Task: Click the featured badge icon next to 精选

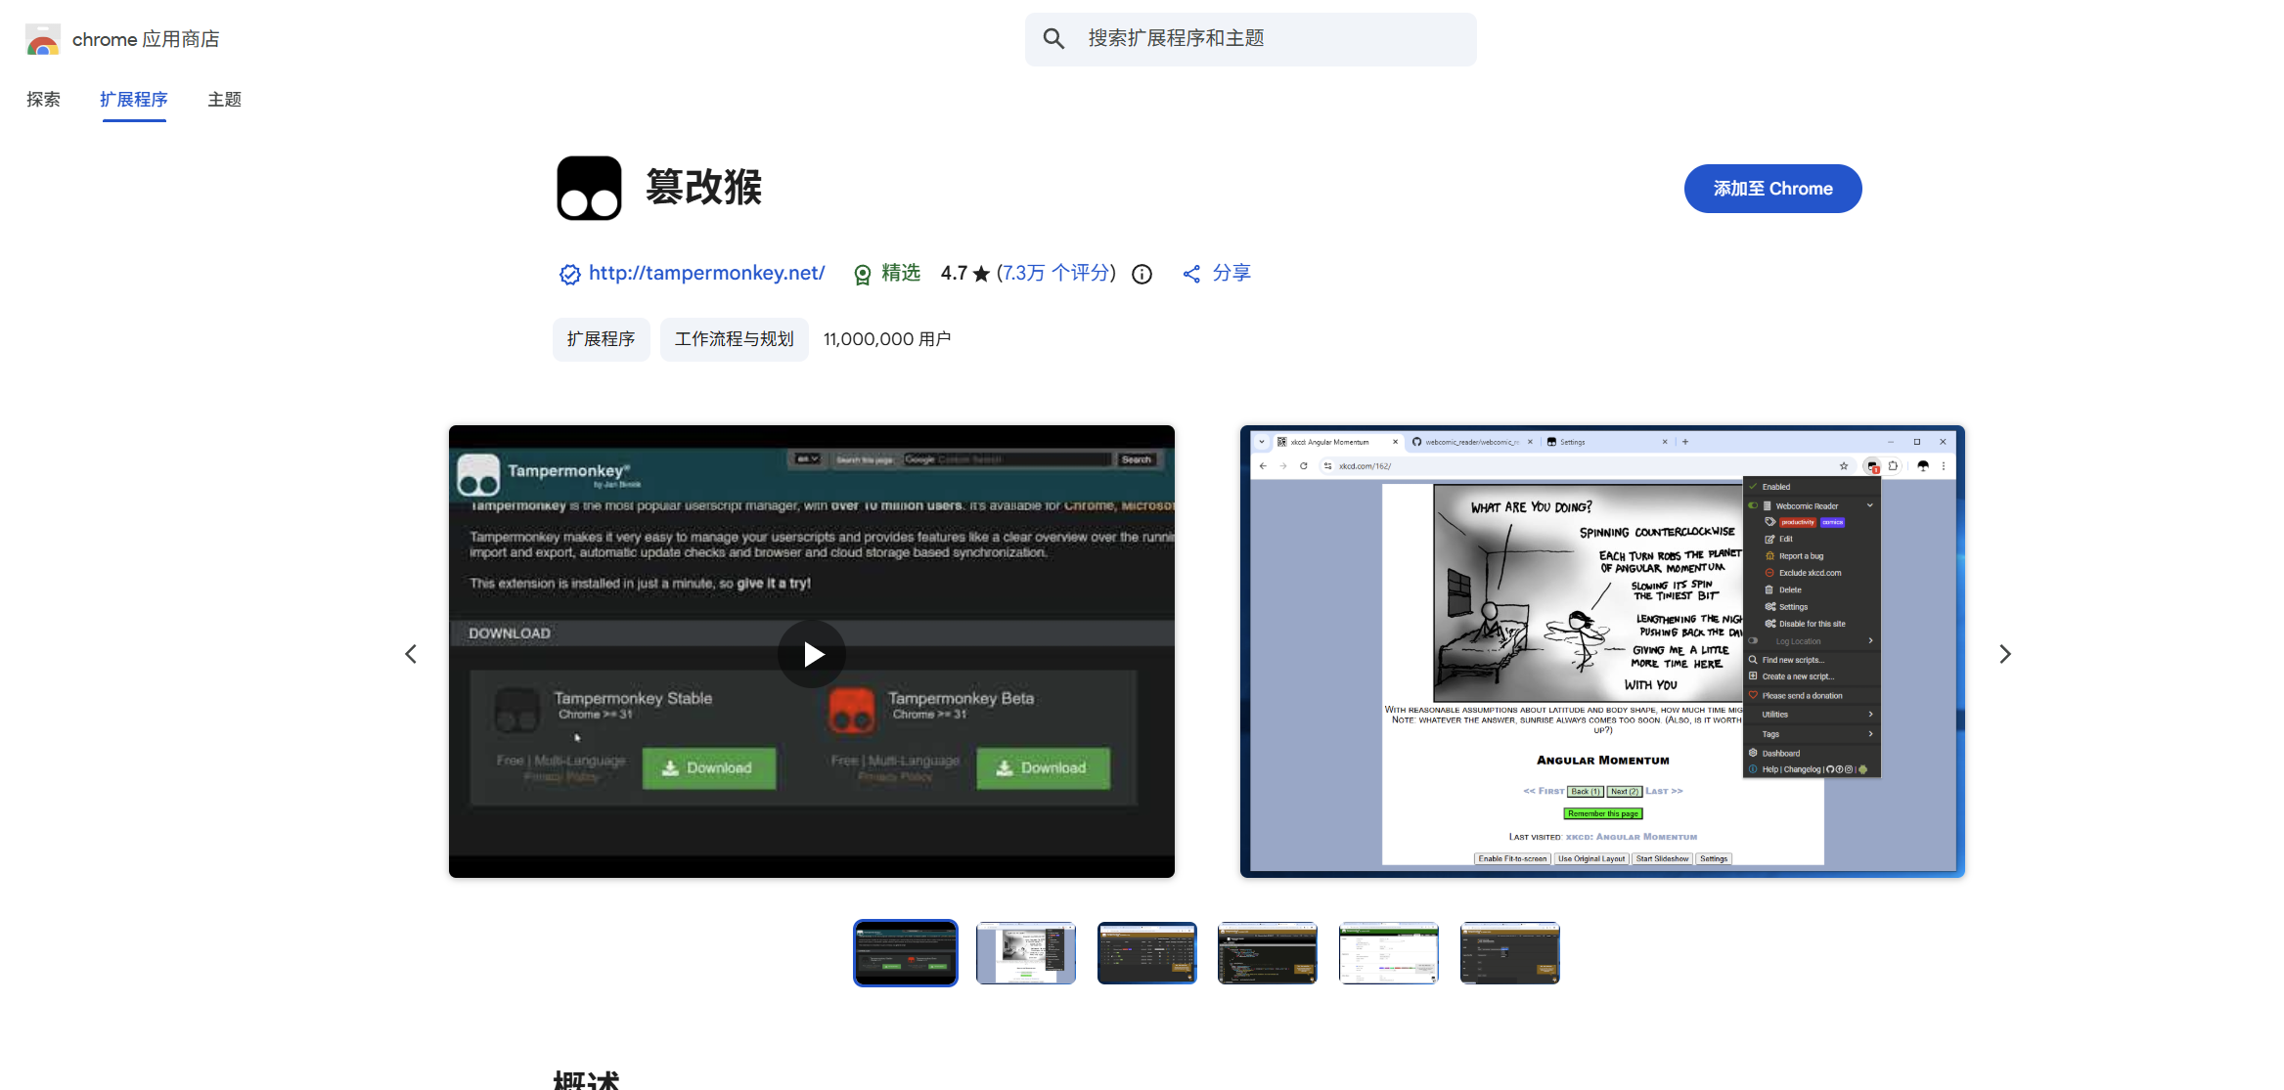Action: (862, 275)
